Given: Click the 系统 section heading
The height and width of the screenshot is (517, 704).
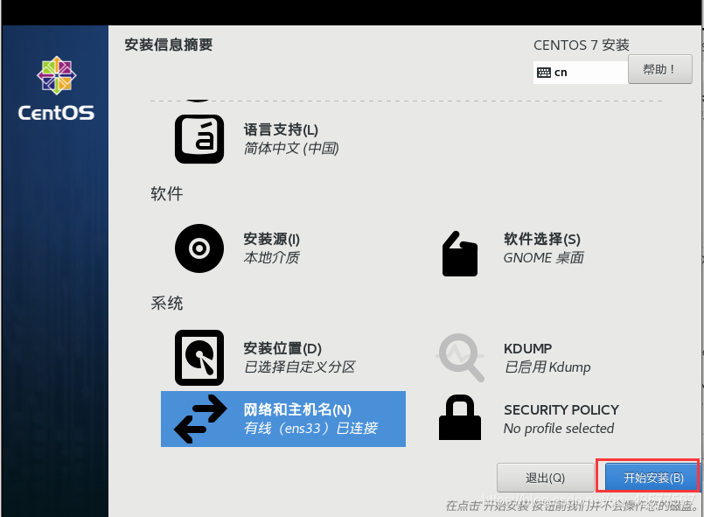Looking at the screenshot, I should click(x=166, y=304).
